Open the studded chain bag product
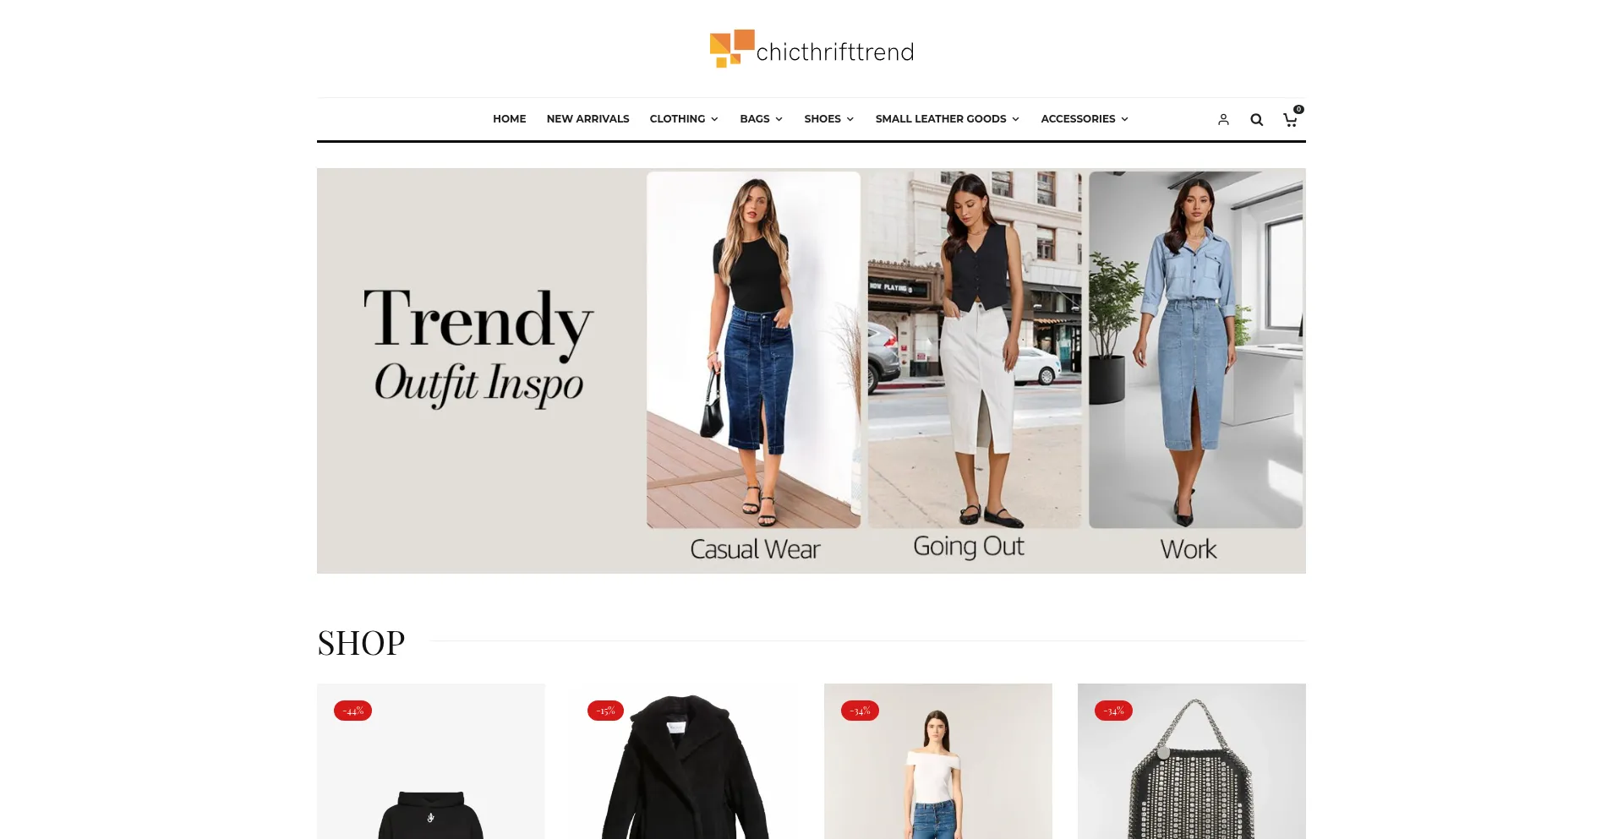Image resolution: width=1623 pixels, height=839 pixels. pos(1192,761)
